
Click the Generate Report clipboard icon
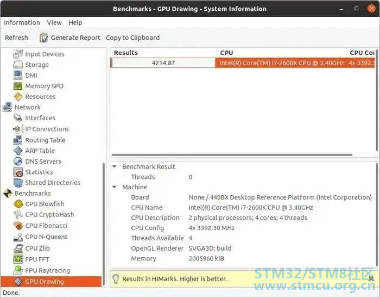coord(43,38)
